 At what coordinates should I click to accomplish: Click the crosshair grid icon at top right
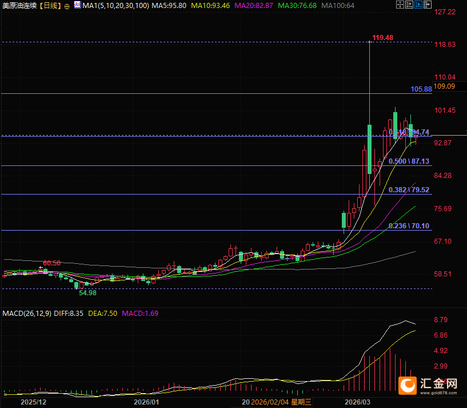(400, 5)
